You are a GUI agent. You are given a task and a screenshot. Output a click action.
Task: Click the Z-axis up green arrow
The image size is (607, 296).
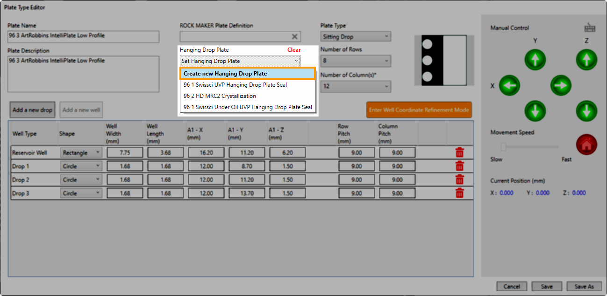tap(586, 60)
